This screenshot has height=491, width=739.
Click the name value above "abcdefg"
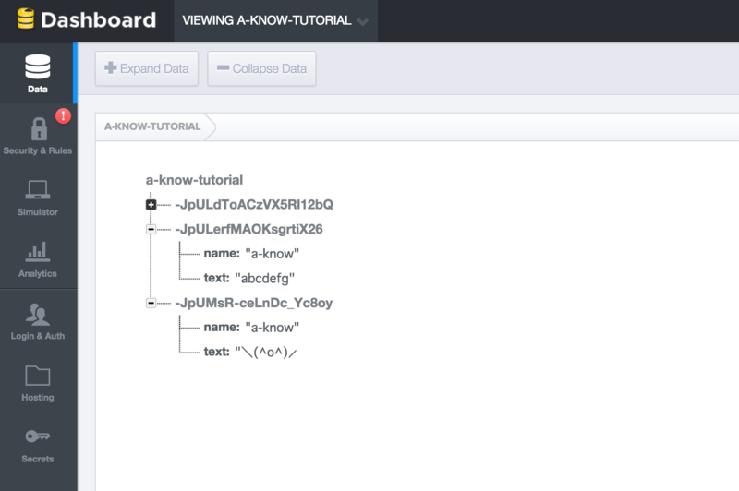coord(273,254)
